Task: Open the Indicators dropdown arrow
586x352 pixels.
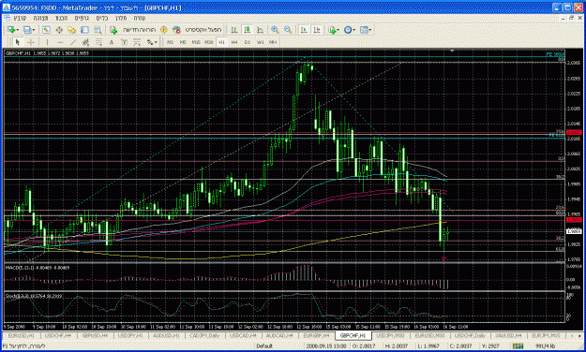Action: tap(338, 29)
